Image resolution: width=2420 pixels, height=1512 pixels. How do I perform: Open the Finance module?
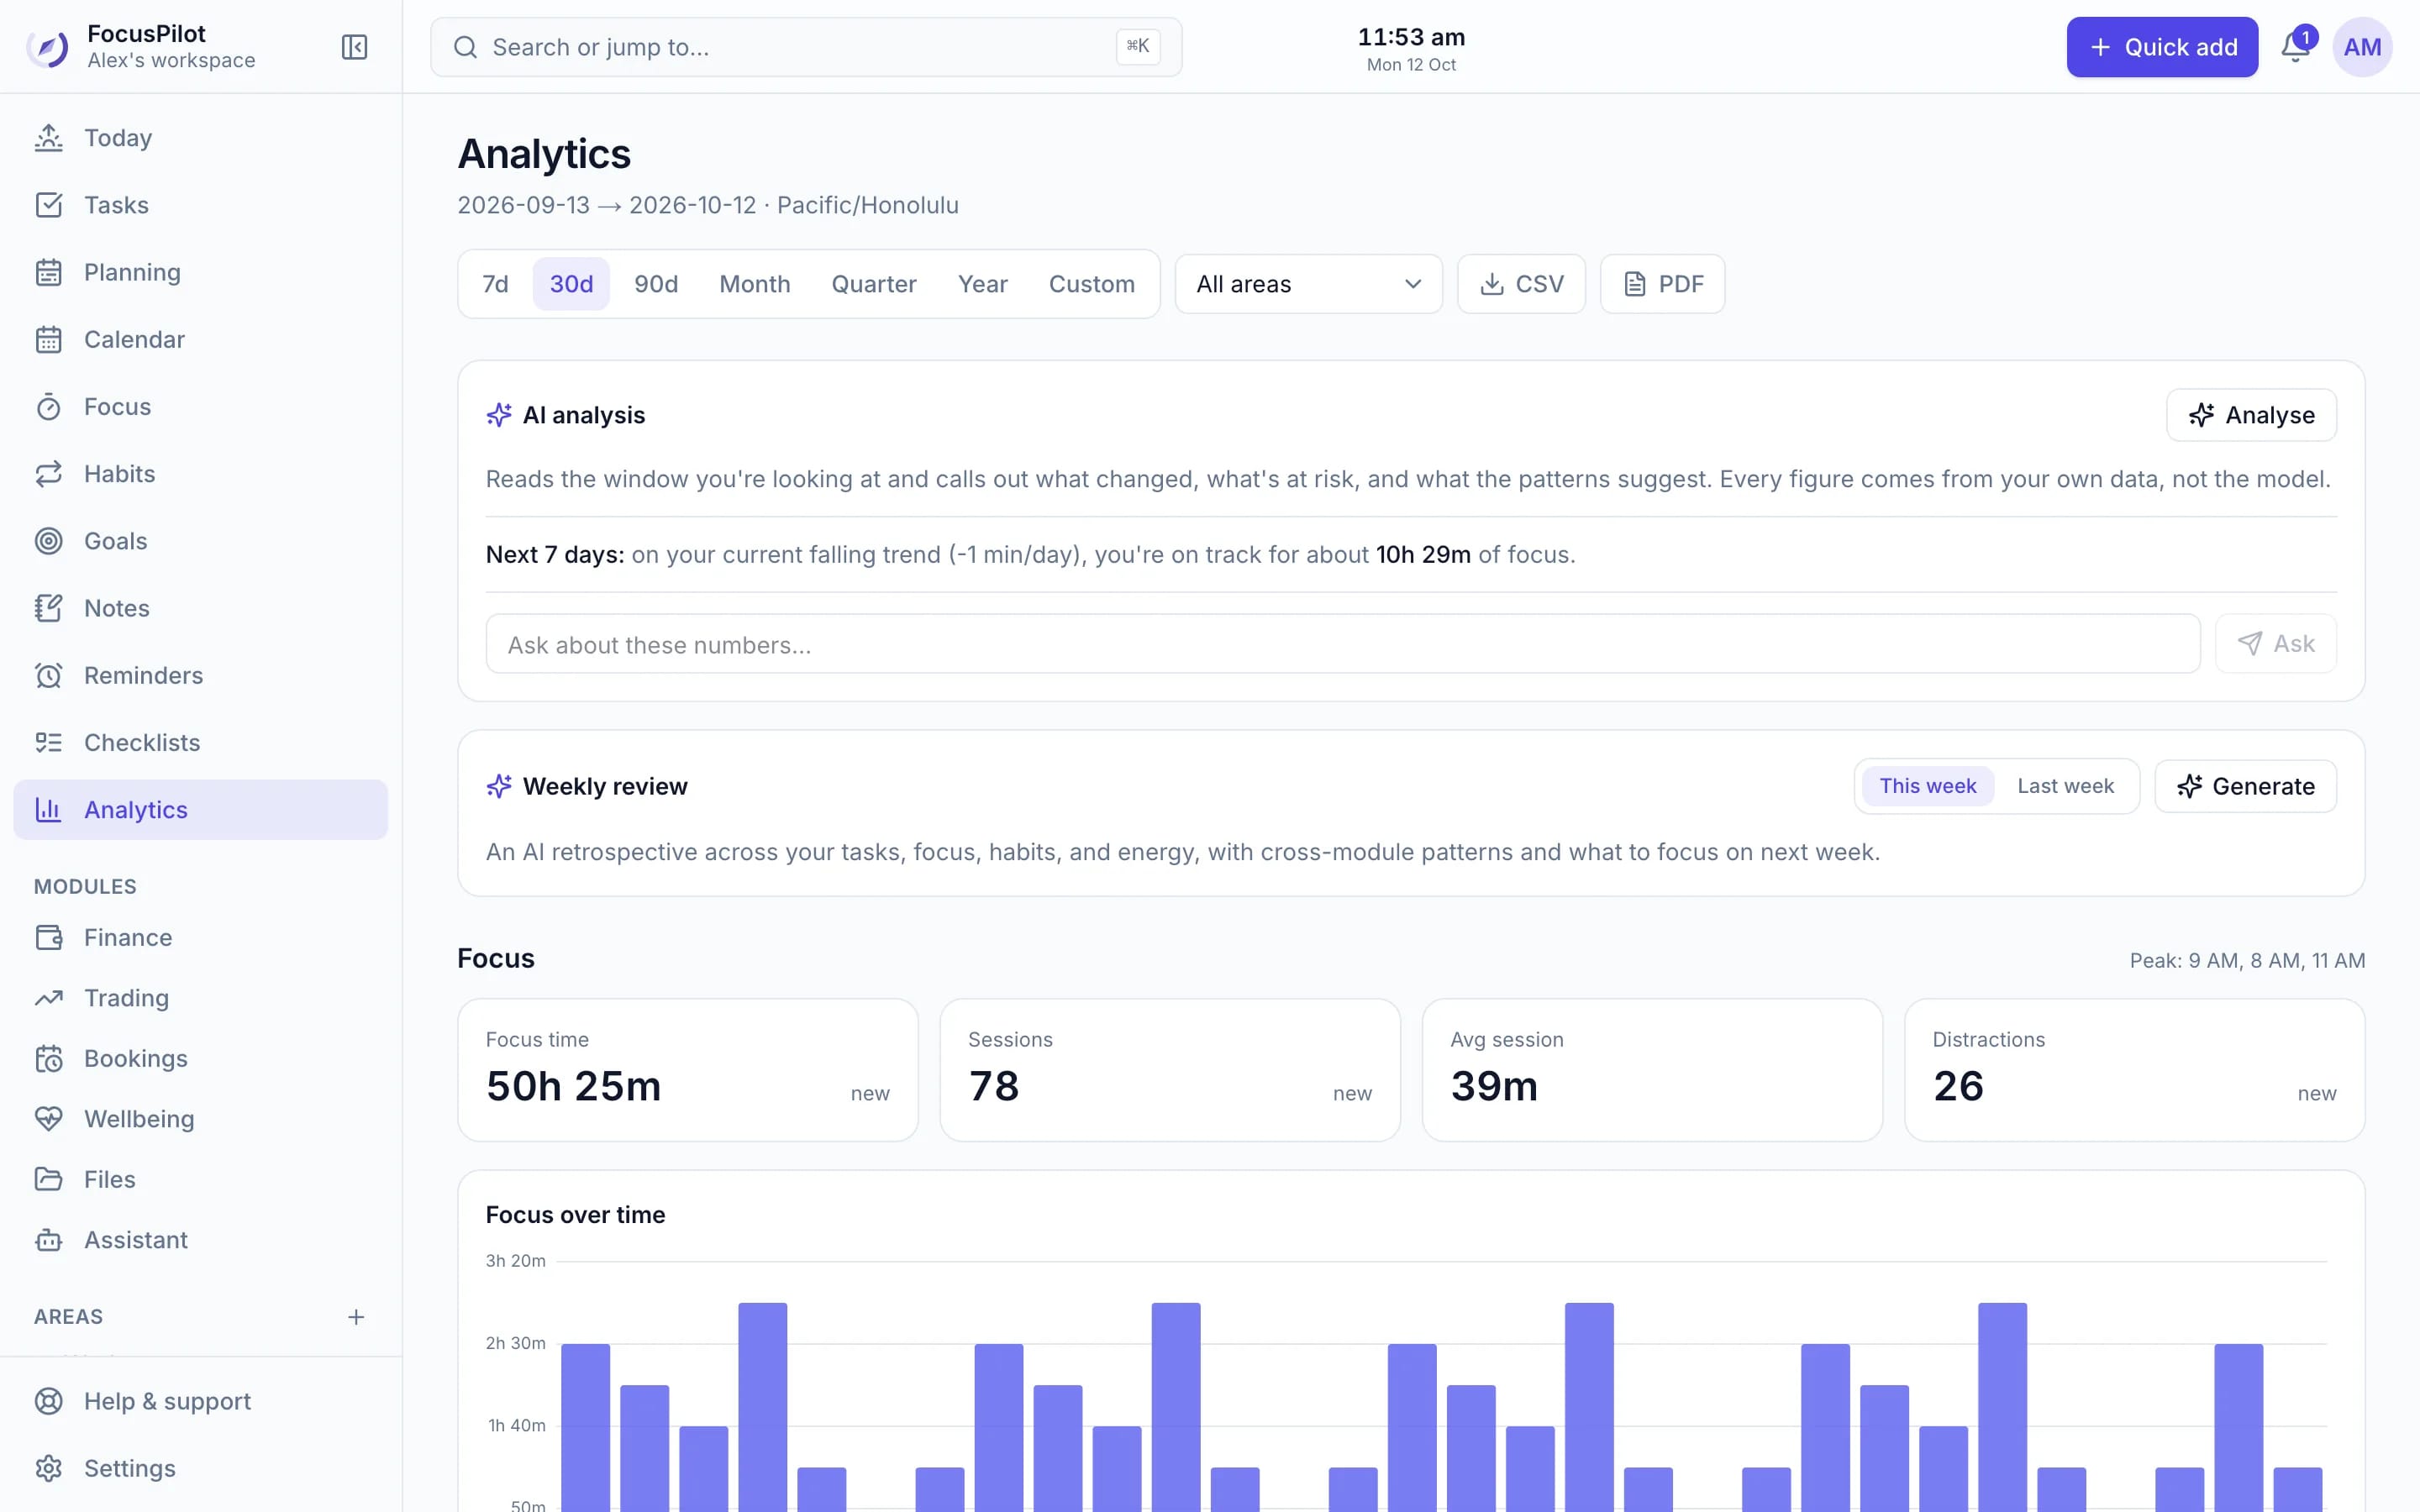click(x=201, y=937)
